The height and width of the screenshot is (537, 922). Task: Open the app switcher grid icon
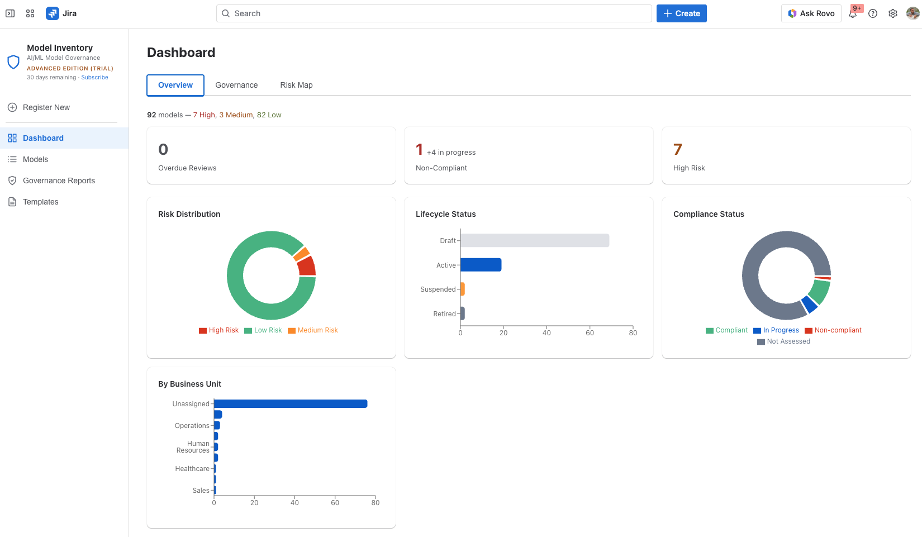tap(30, 13)
